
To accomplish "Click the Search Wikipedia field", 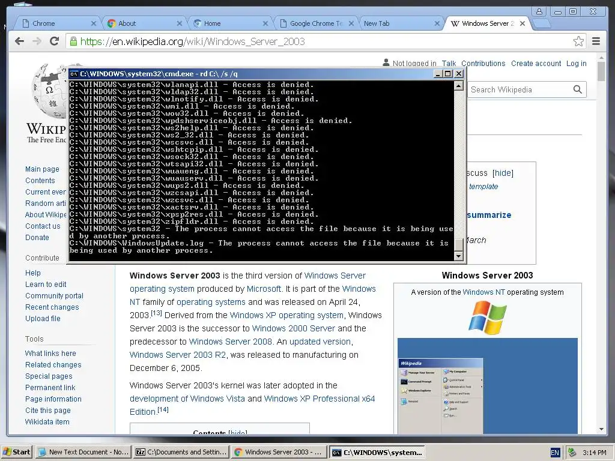I will click(x=520, y=89).
